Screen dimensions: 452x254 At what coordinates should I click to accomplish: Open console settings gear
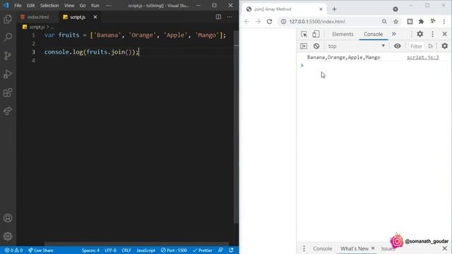pos(444,46)
